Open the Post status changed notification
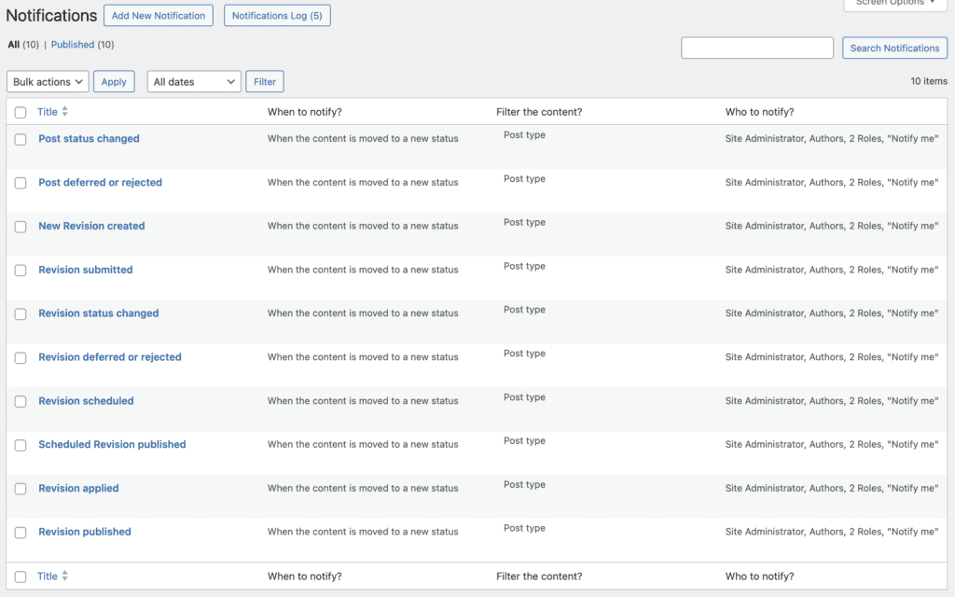Image resolution: width=955 pixels, height=597 pixels. pos(89,138)
